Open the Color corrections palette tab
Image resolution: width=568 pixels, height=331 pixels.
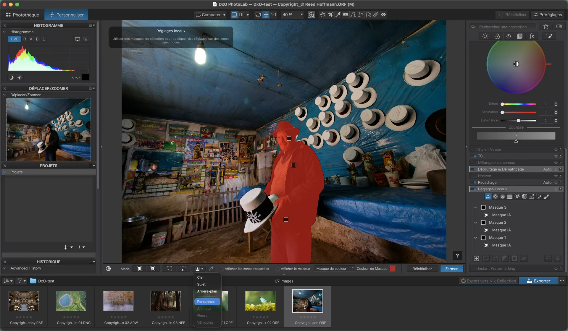(x=497, y=36)
